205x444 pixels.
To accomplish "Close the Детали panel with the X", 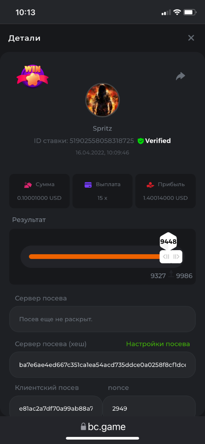I will pos(191,38).
